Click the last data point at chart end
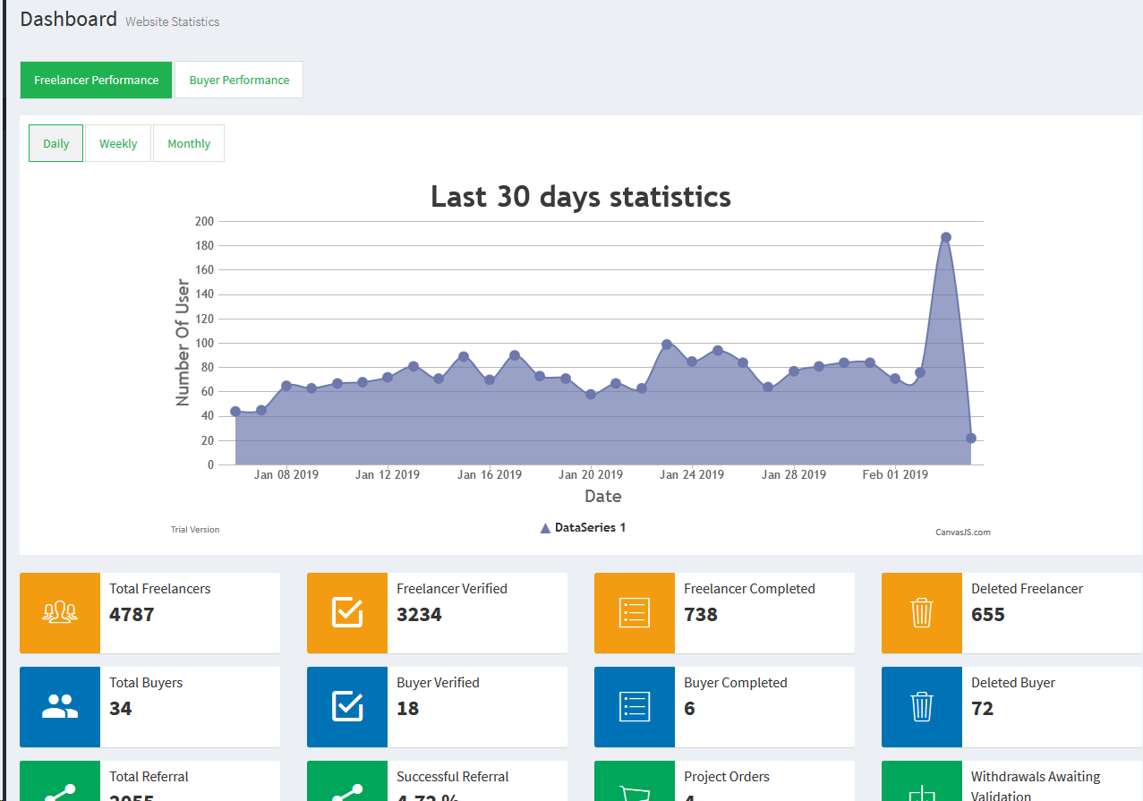The height and width of the screenshot is (801, 1143). click(x=970, y=439)
